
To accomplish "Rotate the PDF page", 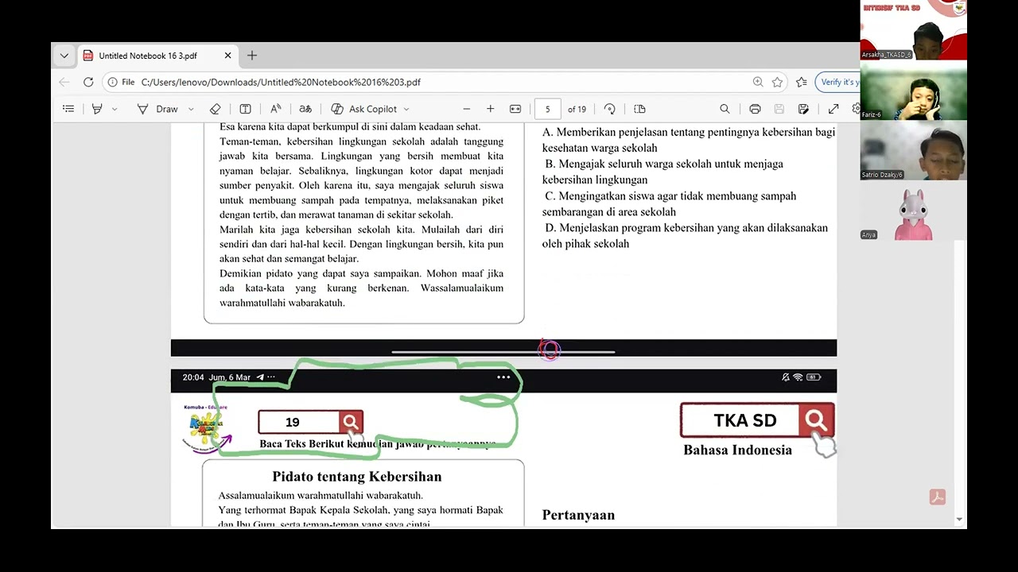I will (610, 109).
